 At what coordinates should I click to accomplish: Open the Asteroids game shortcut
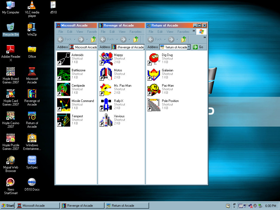[x=64, y=59]
